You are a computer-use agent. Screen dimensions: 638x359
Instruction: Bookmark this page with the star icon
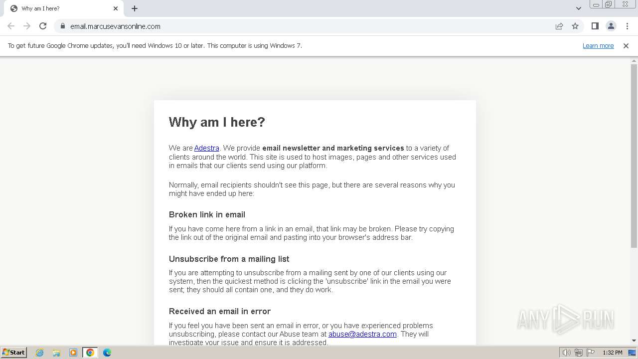click(x=575, y=26)
